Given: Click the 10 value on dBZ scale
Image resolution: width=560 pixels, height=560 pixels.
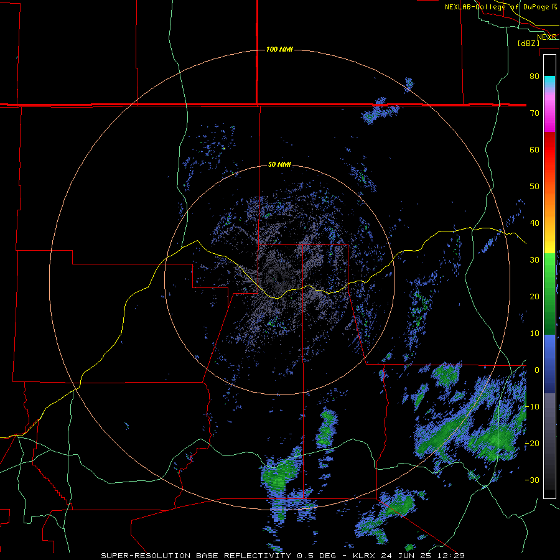Looking at the screenshot, I should tap(534, 334).
